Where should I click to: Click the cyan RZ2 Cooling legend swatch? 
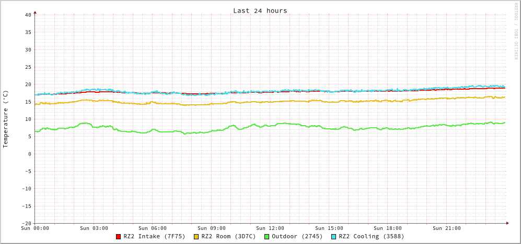pos(334,237)
